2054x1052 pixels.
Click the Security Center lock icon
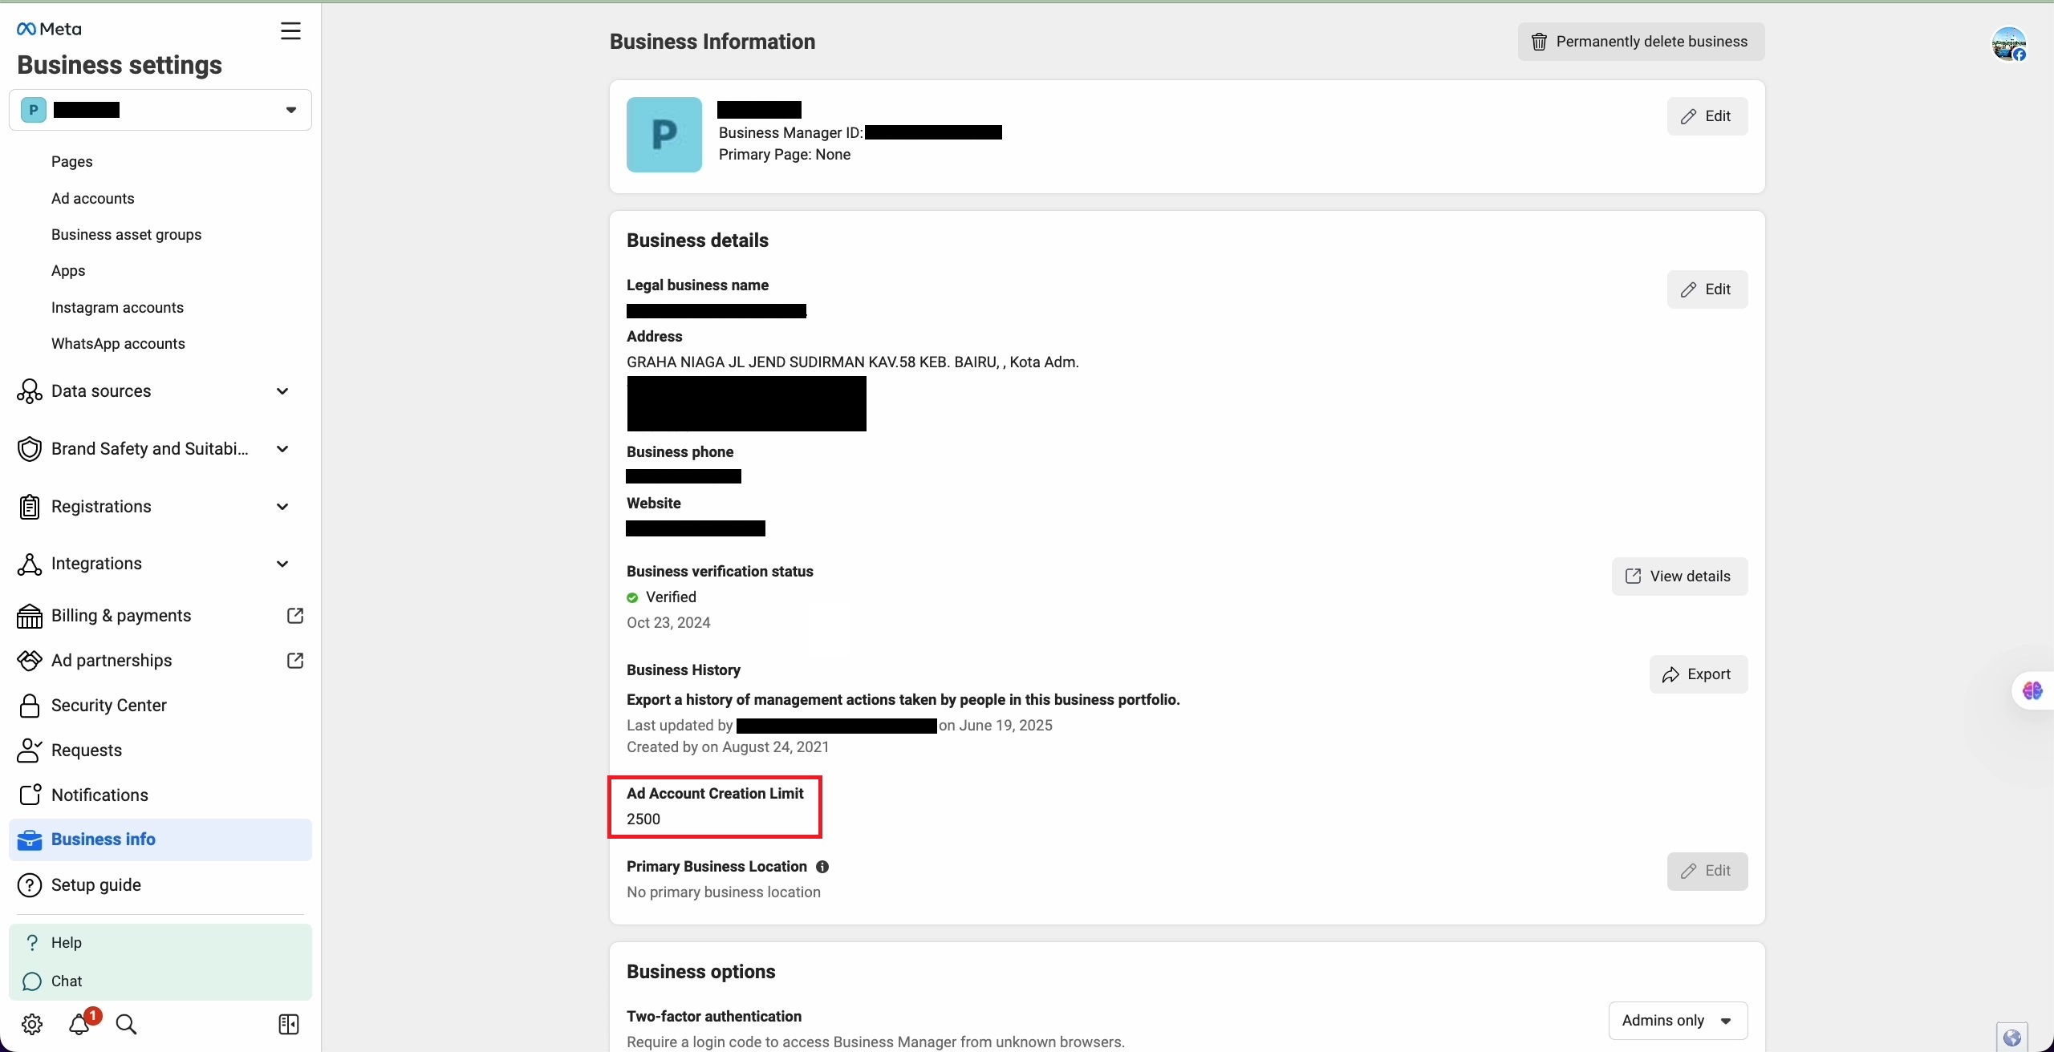coord(30,706)
